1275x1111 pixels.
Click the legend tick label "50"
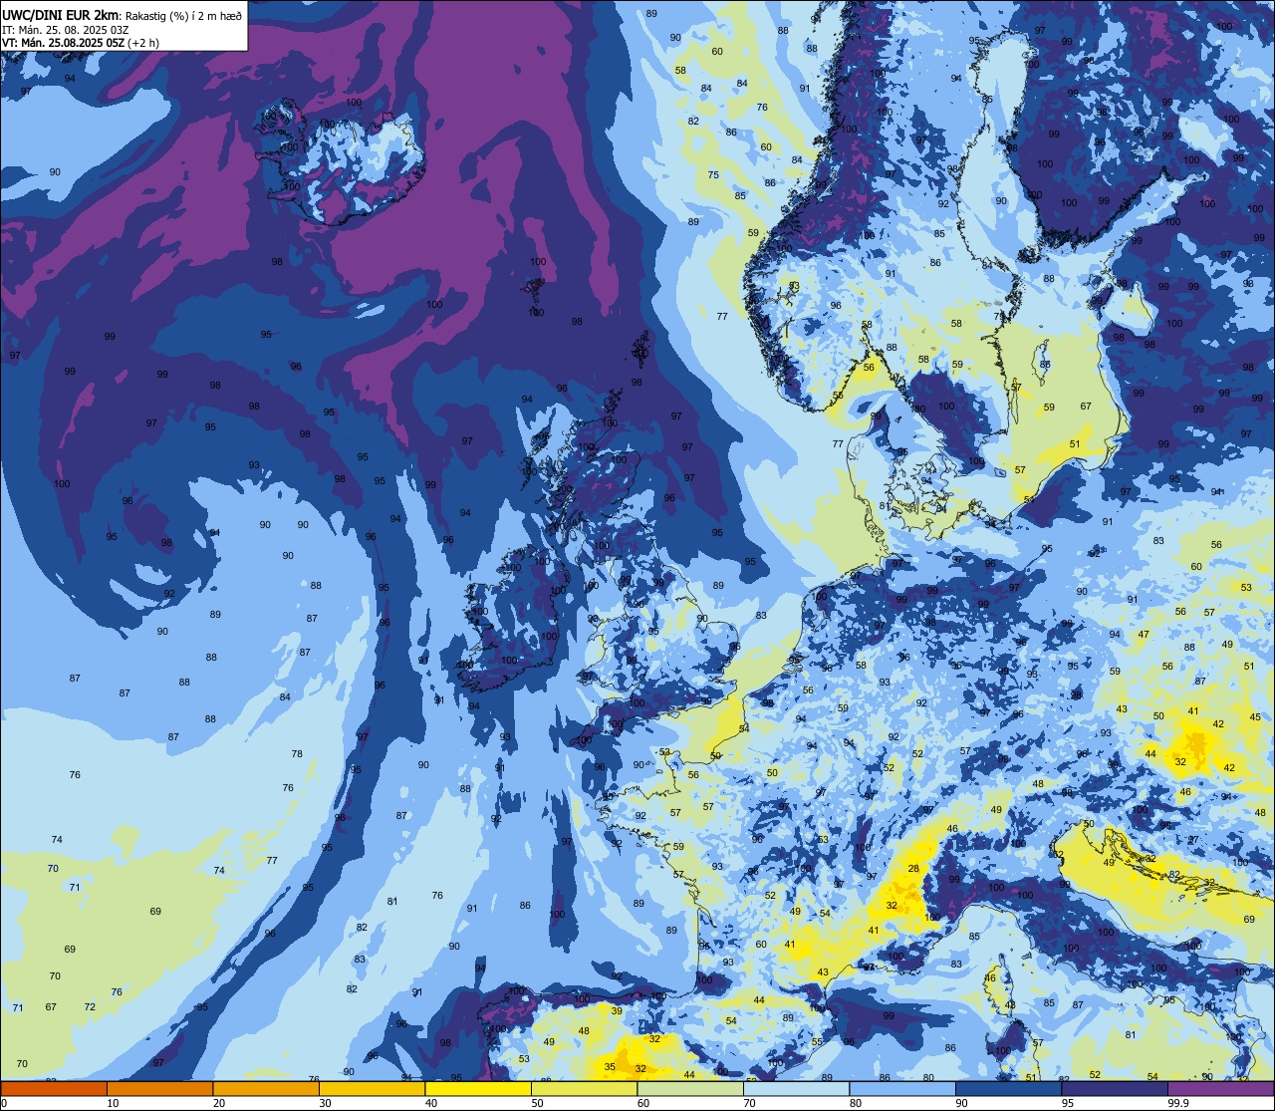coord(537,1103)
